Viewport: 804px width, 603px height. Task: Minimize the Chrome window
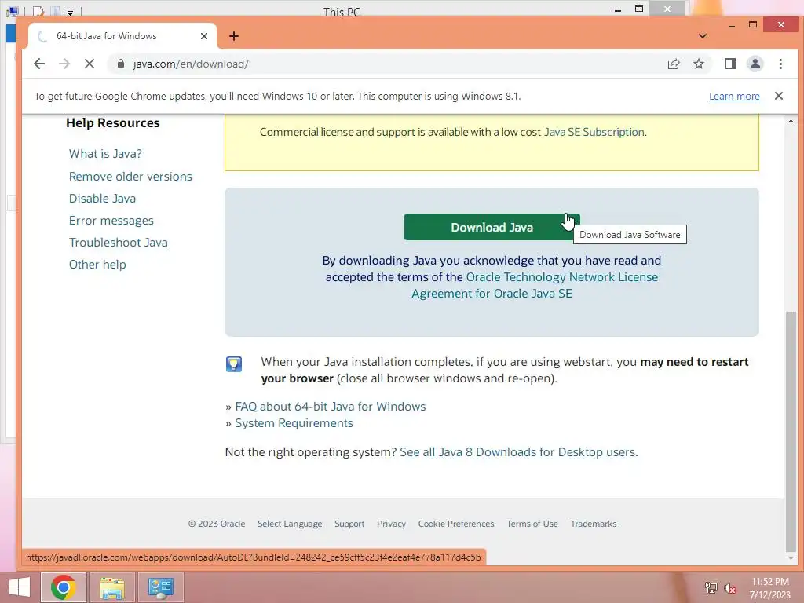pos(732,25)
